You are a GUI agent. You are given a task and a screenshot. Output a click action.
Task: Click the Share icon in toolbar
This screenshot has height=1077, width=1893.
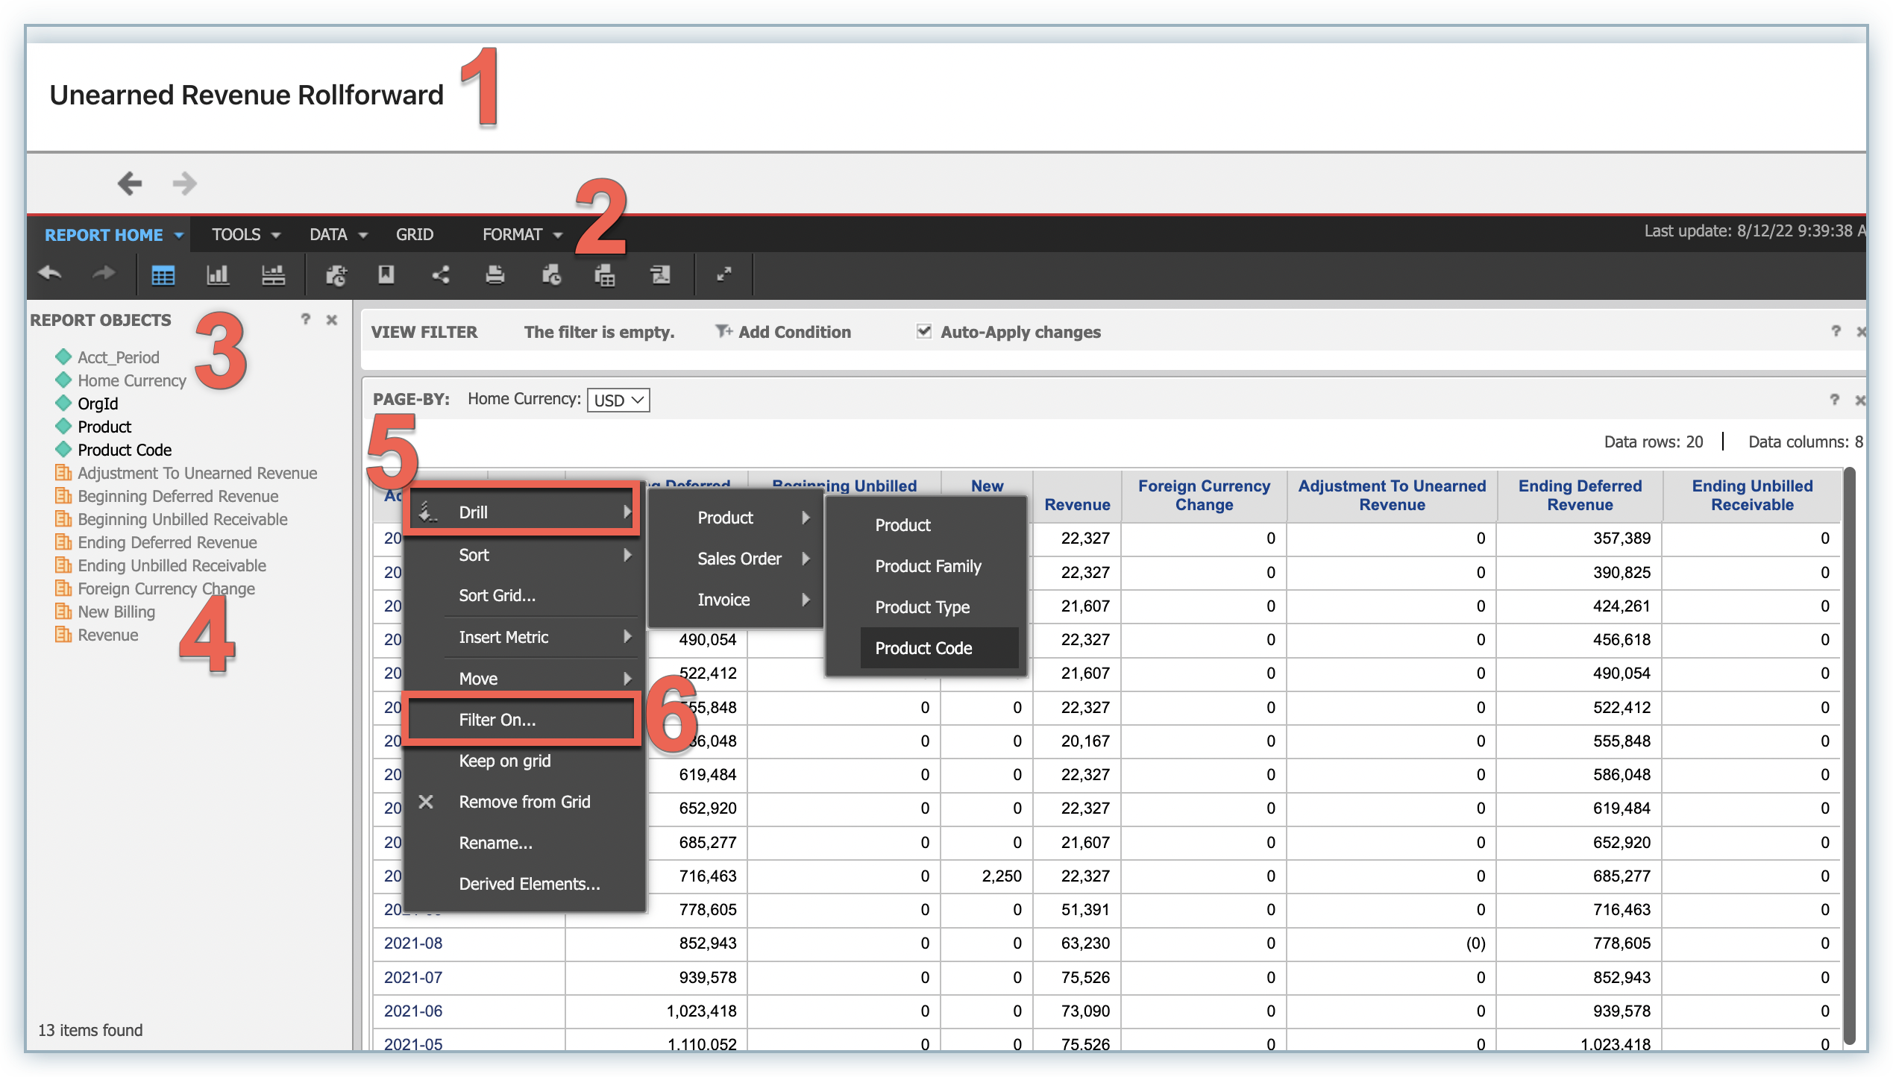click(441, 275)
